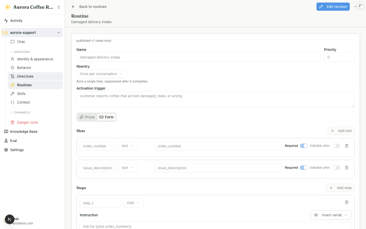
Task: Open the three-dots more options menu
Action: pos(355,7)
